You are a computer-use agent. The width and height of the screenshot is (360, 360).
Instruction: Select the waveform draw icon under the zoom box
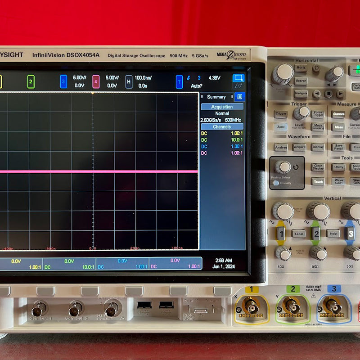point(238,86)
